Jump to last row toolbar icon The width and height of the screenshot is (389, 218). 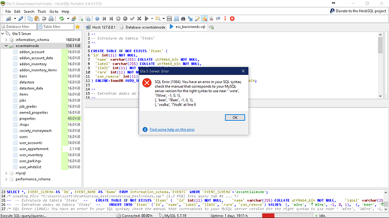[111, 19]
